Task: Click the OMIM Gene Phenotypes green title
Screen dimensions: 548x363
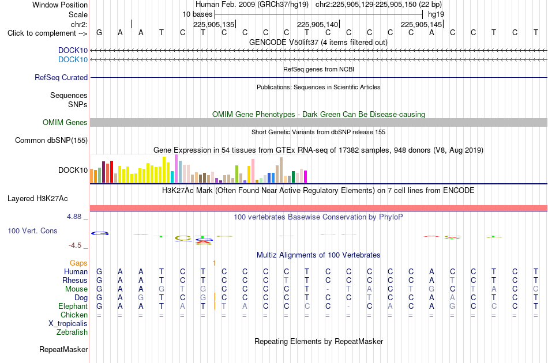Action: click(318, 114)
